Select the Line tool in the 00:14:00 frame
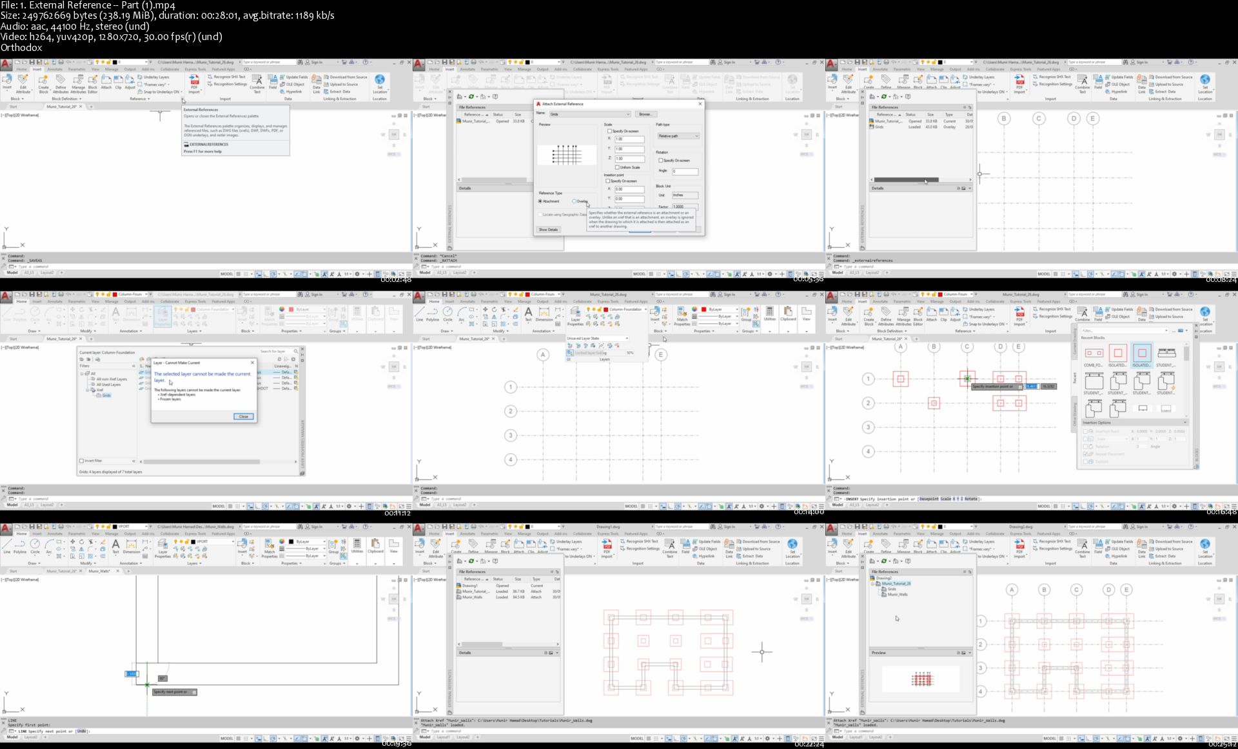This screenshot has height=749, width=1238. coord(419,314)
